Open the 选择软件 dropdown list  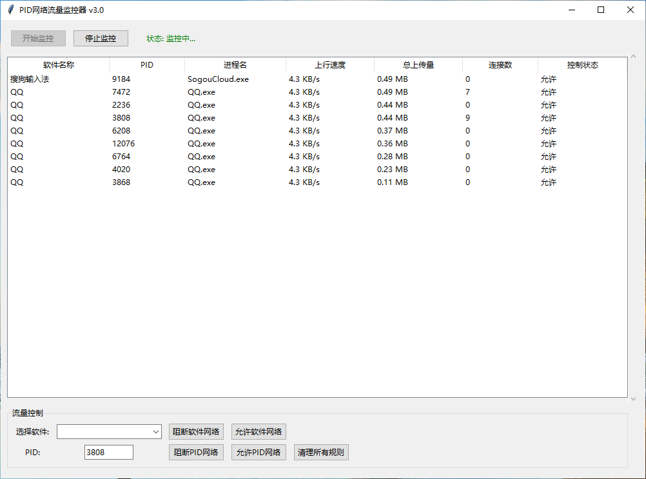(156, 432)
